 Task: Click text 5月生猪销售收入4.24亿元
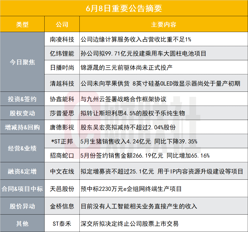[x=116, y=141]
